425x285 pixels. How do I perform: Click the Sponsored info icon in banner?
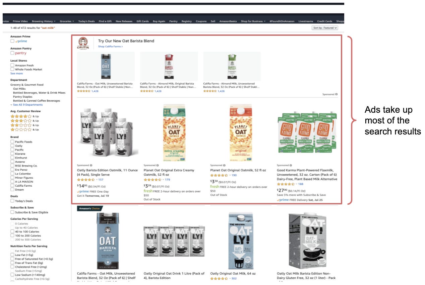coord(337,94)
